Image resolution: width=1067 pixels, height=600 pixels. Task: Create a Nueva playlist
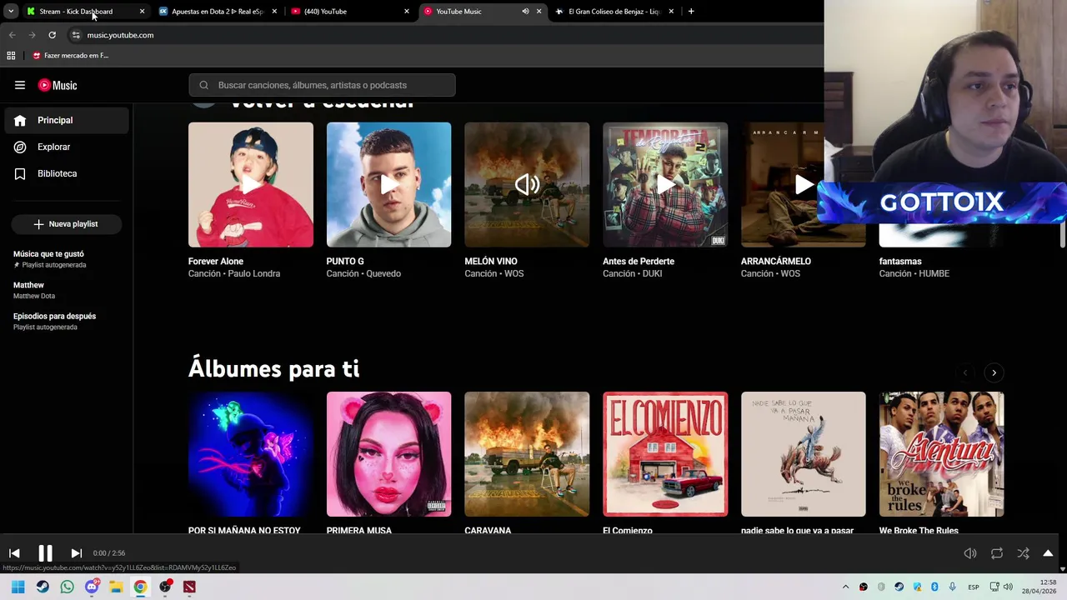click(66, 224)
